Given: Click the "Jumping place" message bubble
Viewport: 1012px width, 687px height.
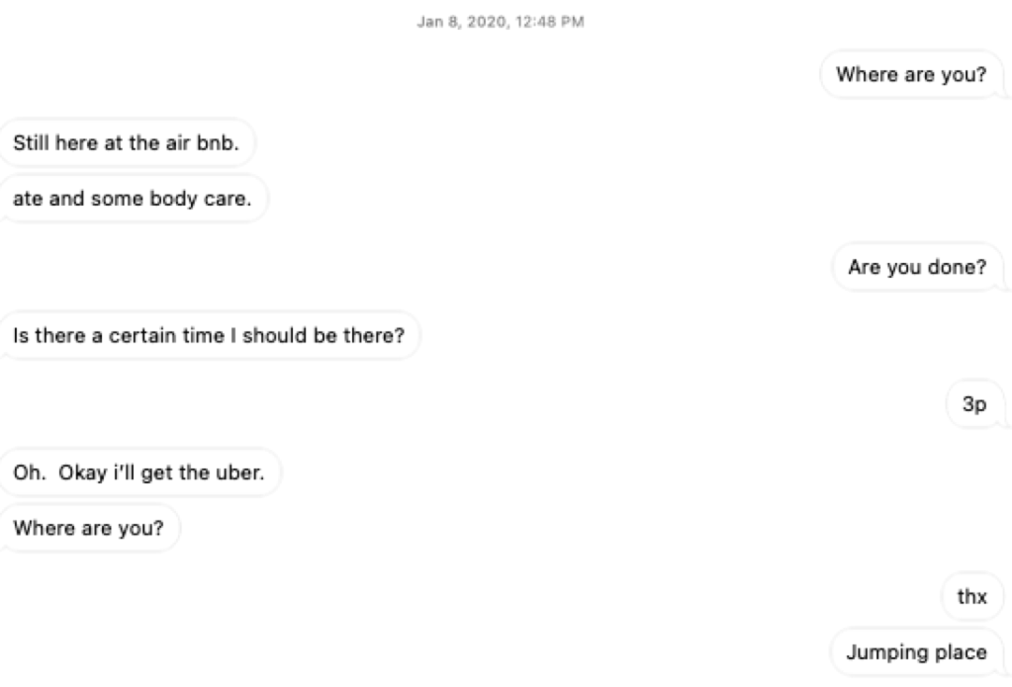Looking at the screenshot, I should click(x=915, y=652).
